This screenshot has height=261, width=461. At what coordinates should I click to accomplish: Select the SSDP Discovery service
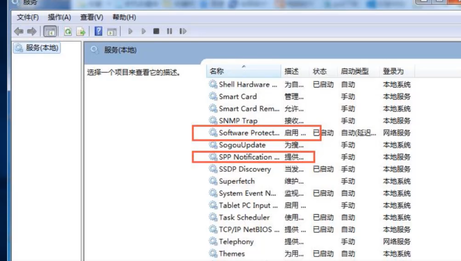tap(245, 169)
